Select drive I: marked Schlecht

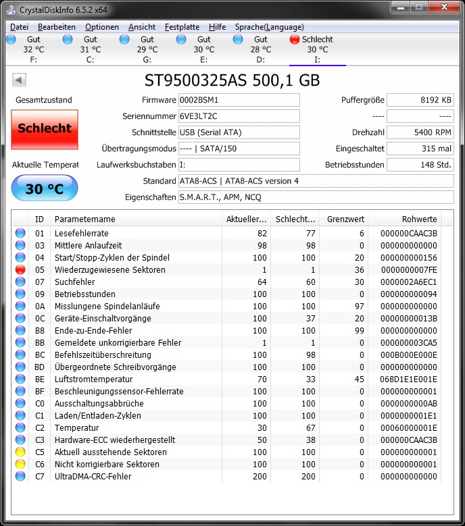[317, 49]
